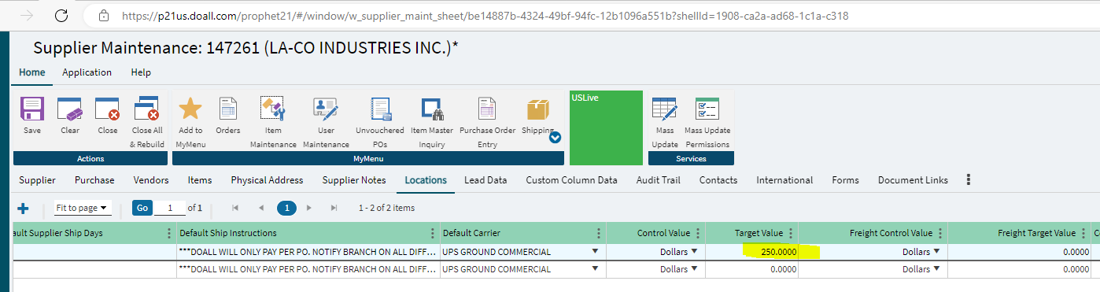Open the more tabs vertical ellipsis
This screenshot has height=292, width=1100.
pos(969,180)
